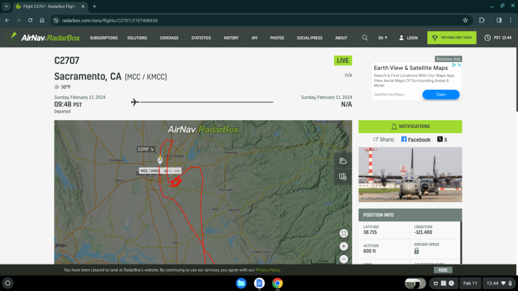Hide the cookie consent banner
Image resolution: width=518 pixels, height=291 pixels.
443,270
